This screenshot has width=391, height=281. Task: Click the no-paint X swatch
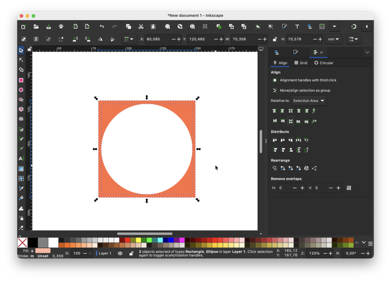(x=23, y=243)
